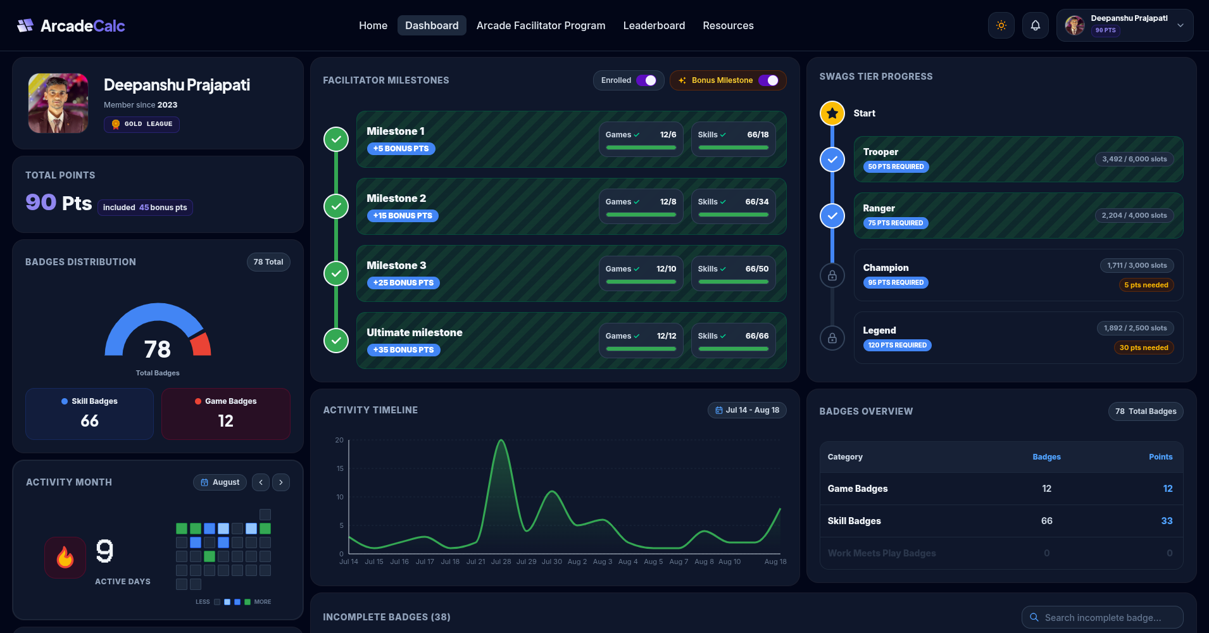
Task: Expand Milestone 2 Games stat
Action: [641, 206]
